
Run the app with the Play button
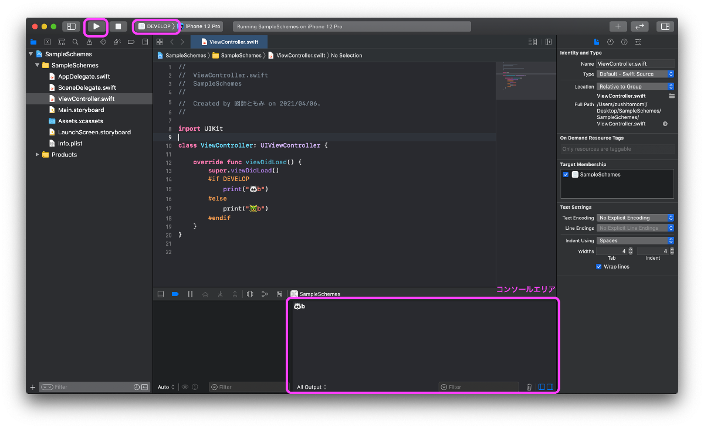click(x=96, y=26)
